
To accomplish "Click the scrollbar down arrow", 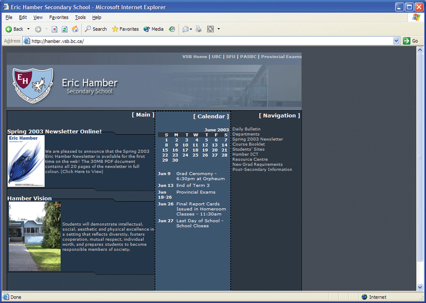I will coord(420,287).
